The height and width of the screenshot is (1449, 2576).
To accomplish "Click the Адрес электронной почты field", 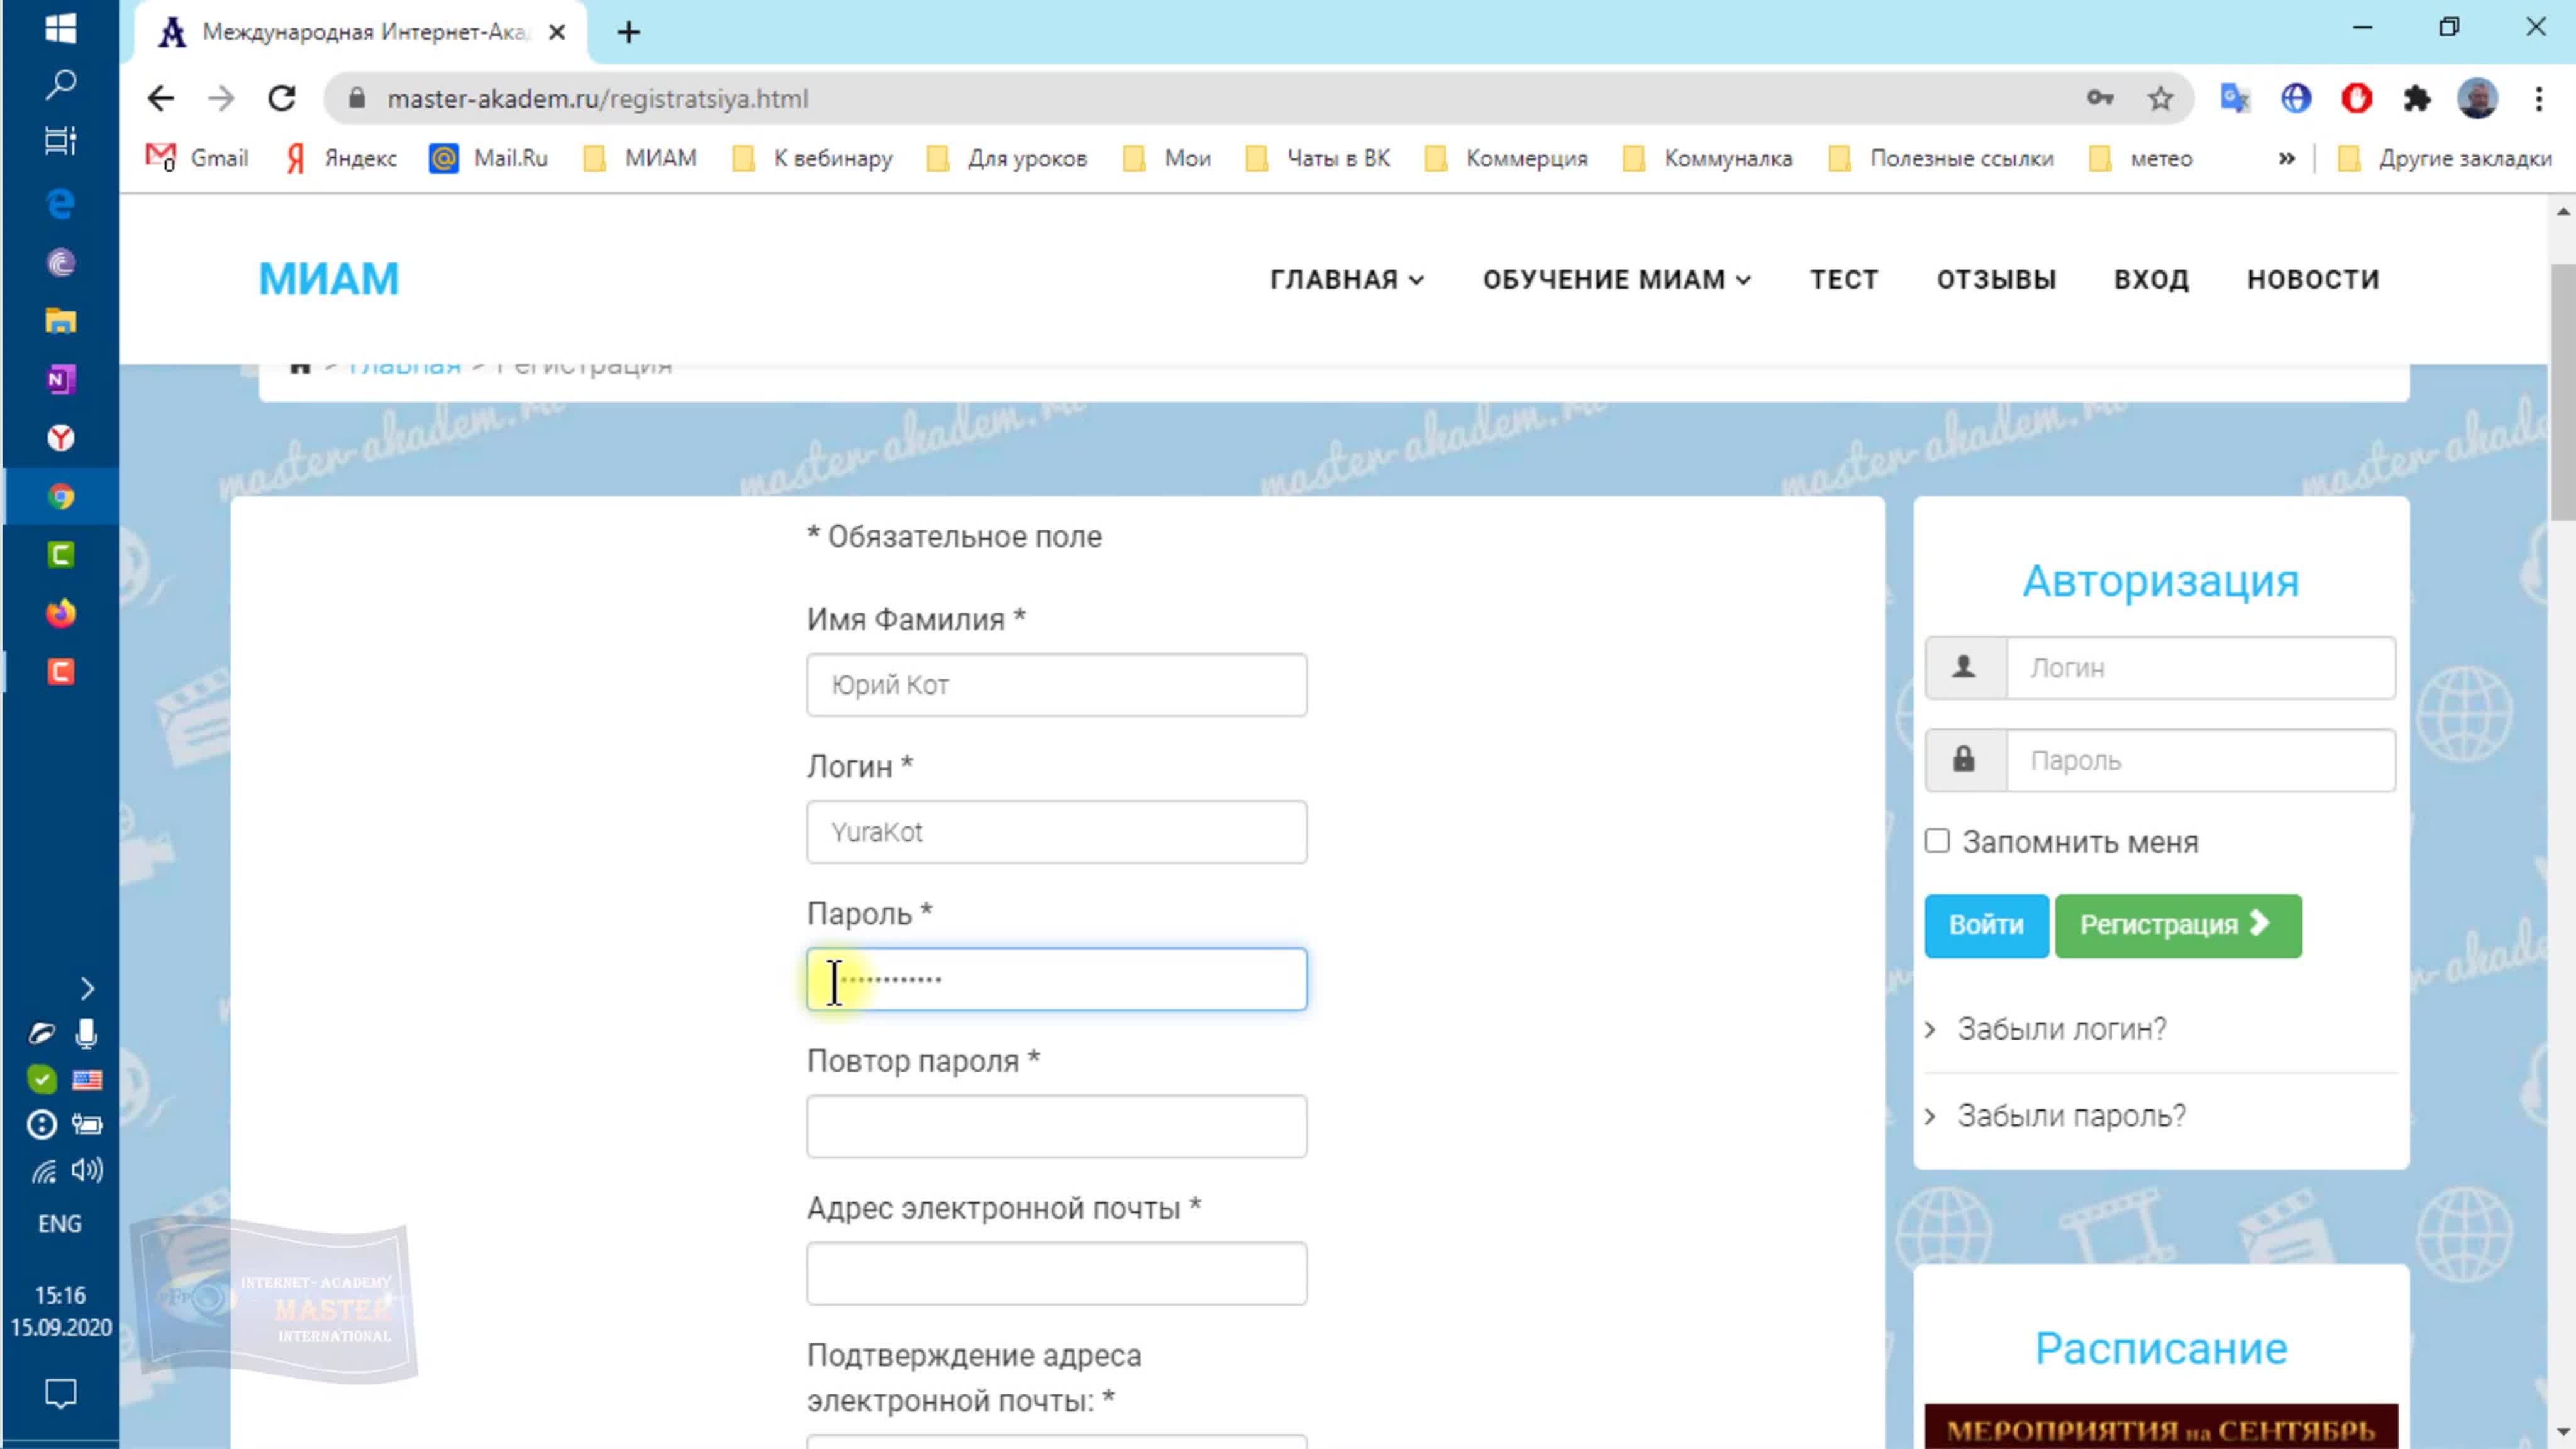I will click(x=1056, y=1273).
